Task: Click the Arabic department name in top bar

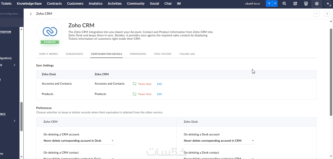Action: pos(253,4)
